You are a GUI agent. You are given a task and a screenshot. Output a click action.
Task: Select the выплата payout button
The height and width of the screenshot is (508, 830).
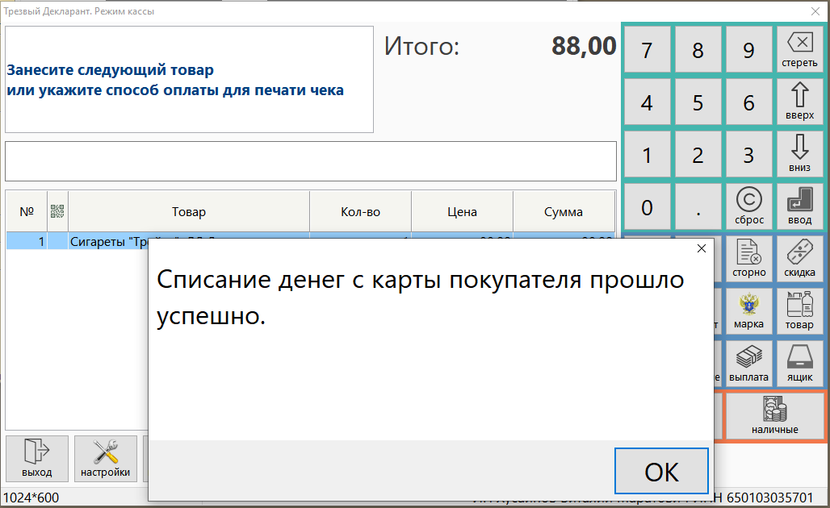click(x=748, y=364)
